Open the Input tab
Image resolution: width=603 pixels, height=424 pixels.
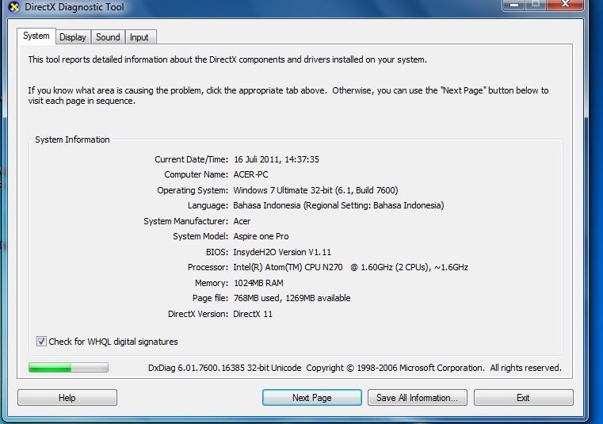point(139,37)
